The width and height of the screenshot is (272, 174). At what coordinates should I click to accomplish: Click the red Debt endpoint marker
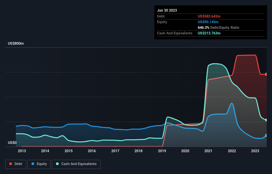(266, 74)
